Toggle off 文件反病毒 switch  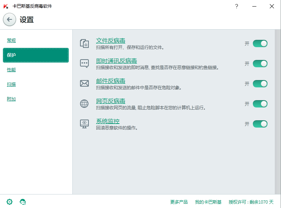(260, 44)
